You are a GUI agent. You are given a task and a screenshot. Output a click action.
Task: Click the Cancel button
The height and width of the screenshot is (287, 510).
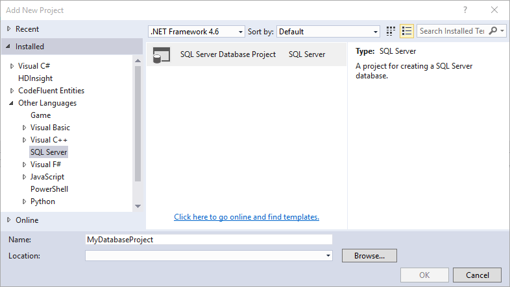pyautogui.click(x=477, y=275)
